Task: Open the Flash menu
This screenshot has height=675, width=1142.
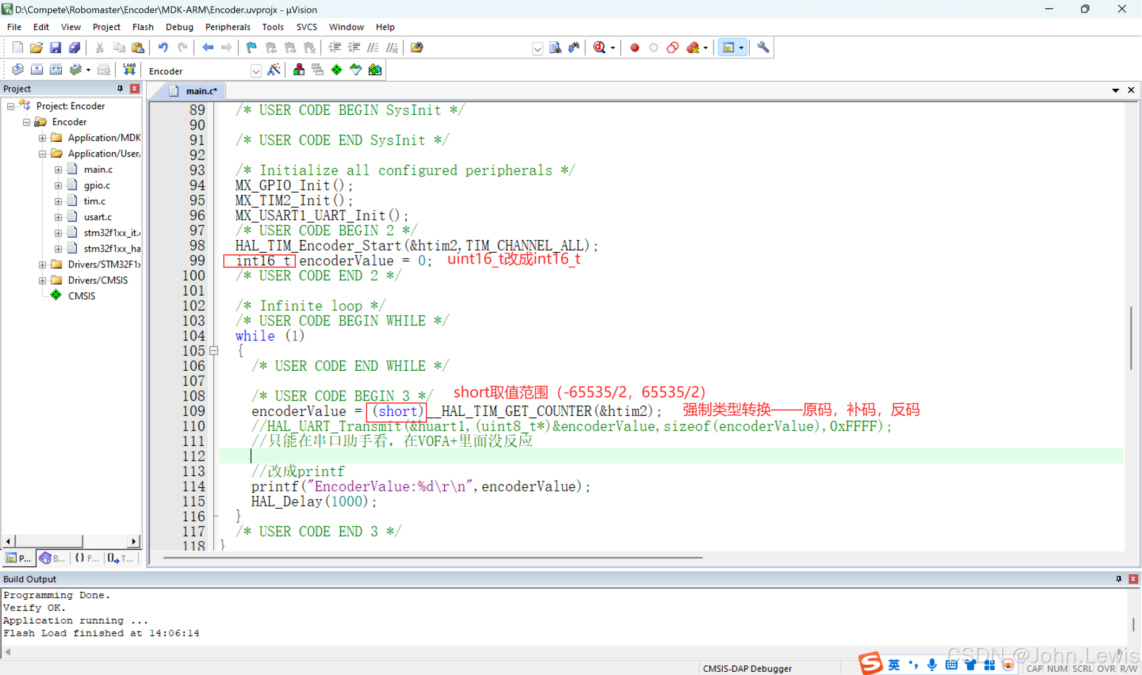Action: [x=142, y=27]
